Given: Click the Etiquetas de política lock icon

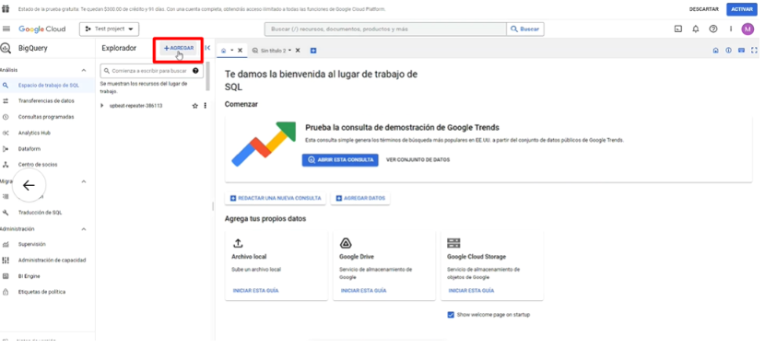Looking at the screenshot, I should click(x=6, y=293).
